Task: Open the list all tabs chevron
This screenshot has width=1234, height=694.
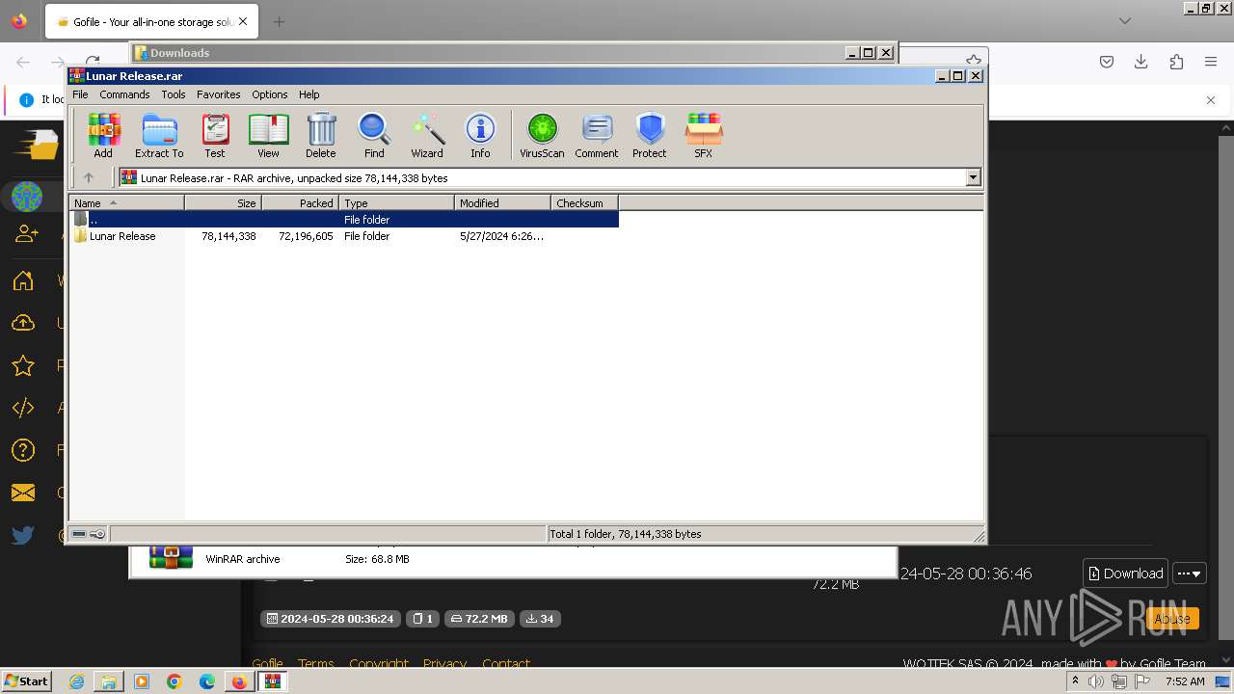Action: pos(1125,21)
